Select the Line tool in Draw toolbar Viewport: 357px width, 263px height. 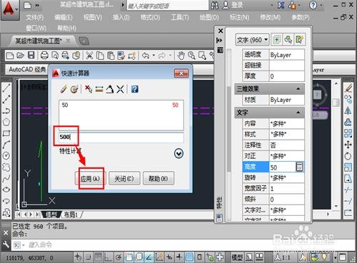tap(6, 88)
